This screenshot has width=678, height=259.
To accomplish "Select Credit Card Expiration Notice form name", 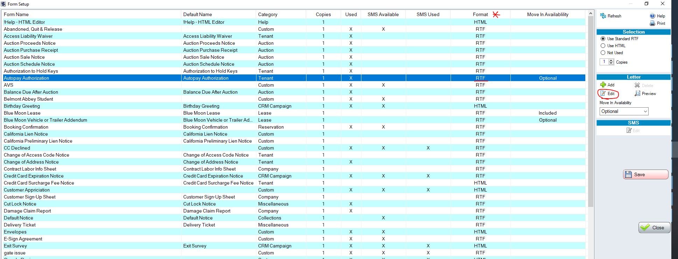I will [34, 176].
